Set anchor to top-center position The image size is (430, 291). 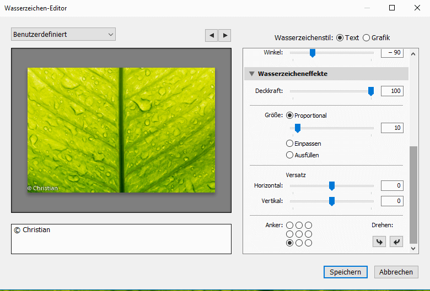pos(299,226)
